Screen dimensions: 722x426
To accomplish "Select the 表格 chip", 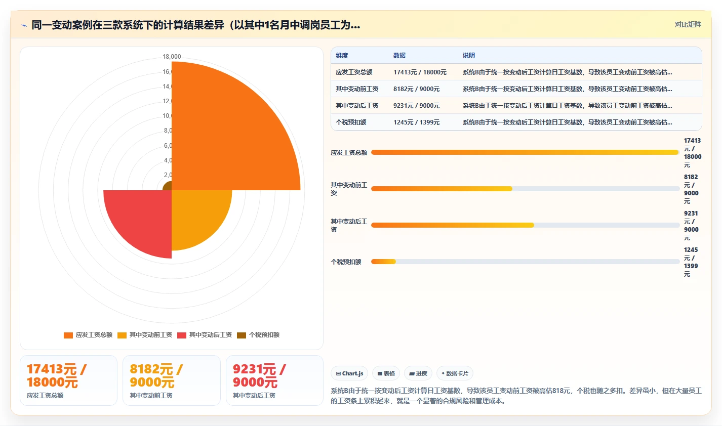I will click(x=386, y=373).
